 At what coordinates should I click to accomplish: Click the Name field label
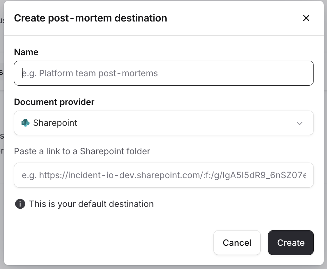pos(26,52)
